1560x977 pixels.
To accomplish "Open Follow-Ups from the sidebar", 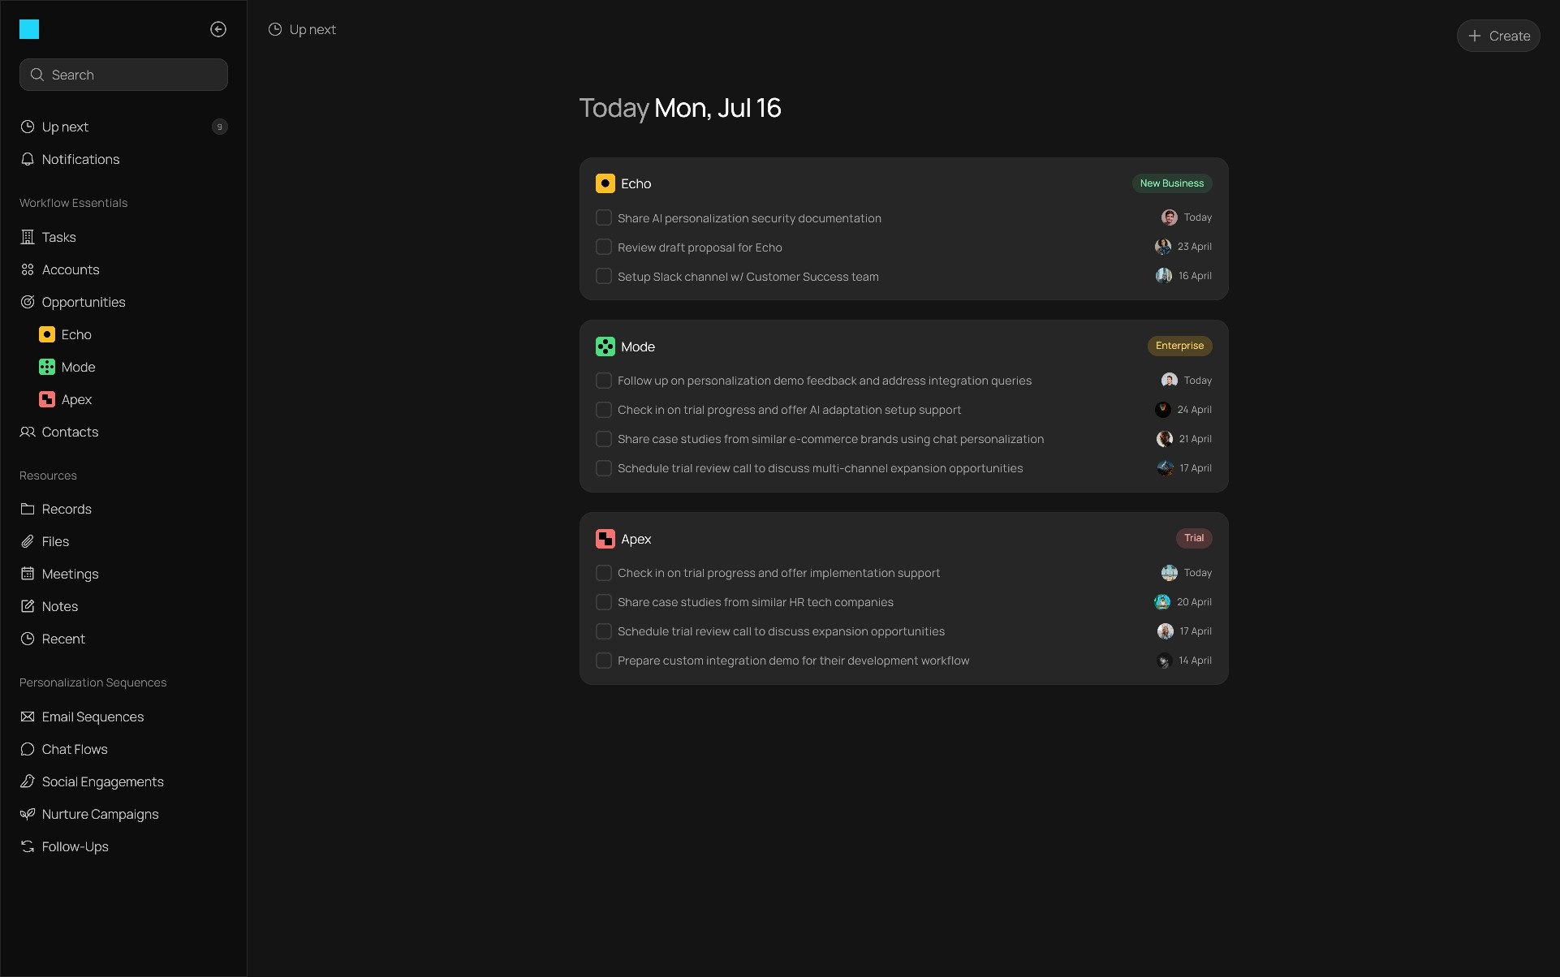I will (75, 846).
